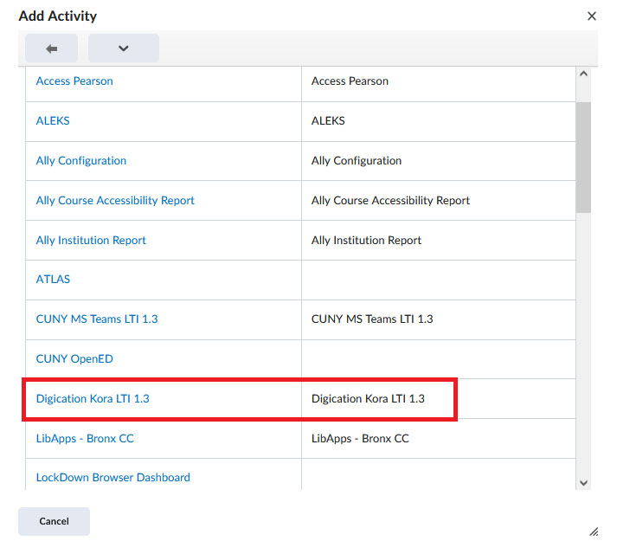The height and width of the screenshot is (554, 617).
Task: Close the Add Activity dialog
Action: click(x=592, y=16)
